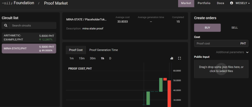Click the user avatar icon beside WESELY

click(231, 3)
